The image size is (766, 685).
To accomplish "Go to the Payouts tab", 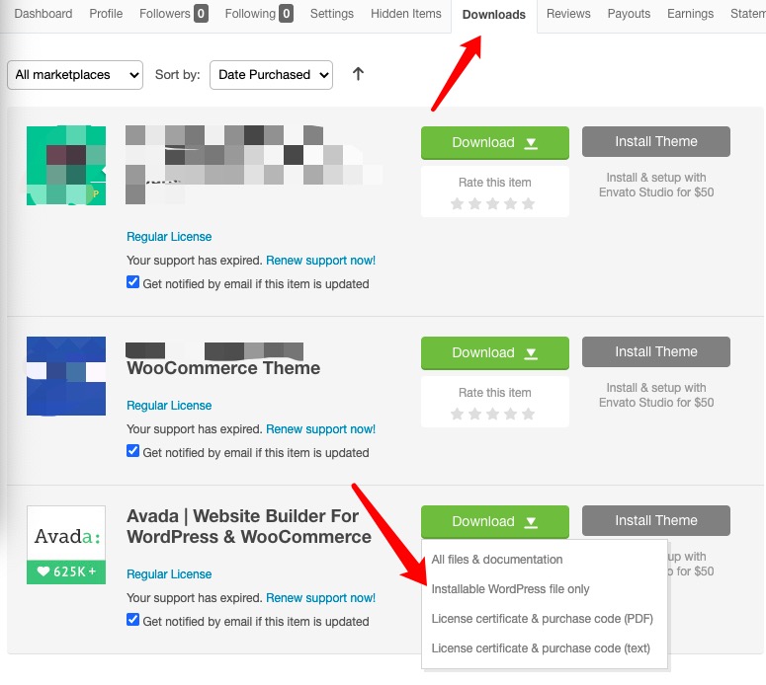I will 629,14.
